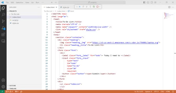Follow the laptop.svg URL link
Image resolution: width=176 pixels, height=93 pixels.
(125, 43)
